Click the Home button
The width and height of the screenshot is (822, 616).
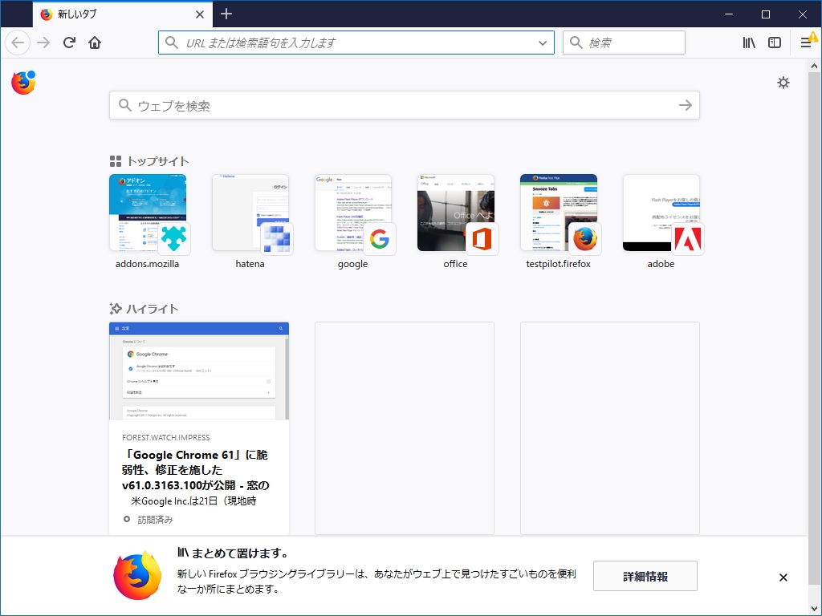coord(95,43)
